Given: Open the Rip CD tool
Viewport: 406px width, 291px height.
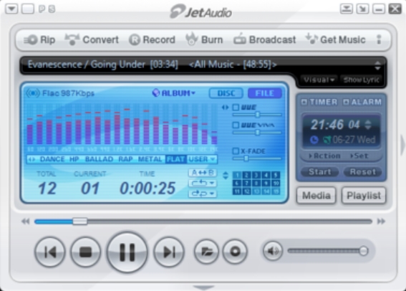Looking at the screenshot, I should (39, 39).
